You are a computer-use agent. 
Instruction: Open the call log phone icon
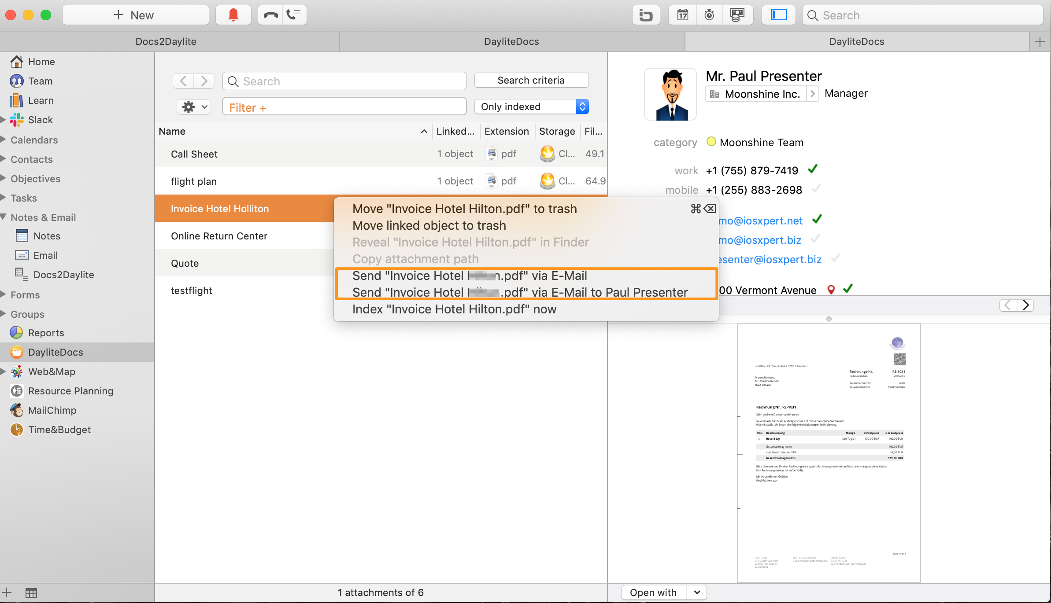(294, 15)
